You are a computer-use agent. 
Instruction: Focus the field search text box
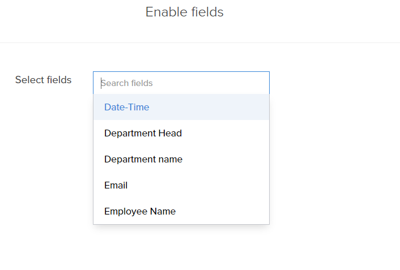pos(181,83)
